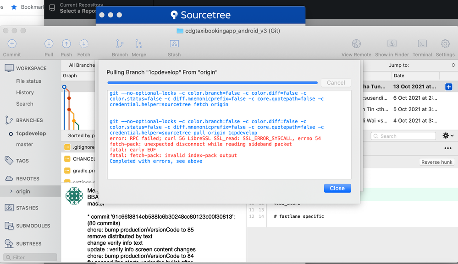Click the sidebar Filter field
The height and width of the screenshot is (264, 458).
(30, 257)
